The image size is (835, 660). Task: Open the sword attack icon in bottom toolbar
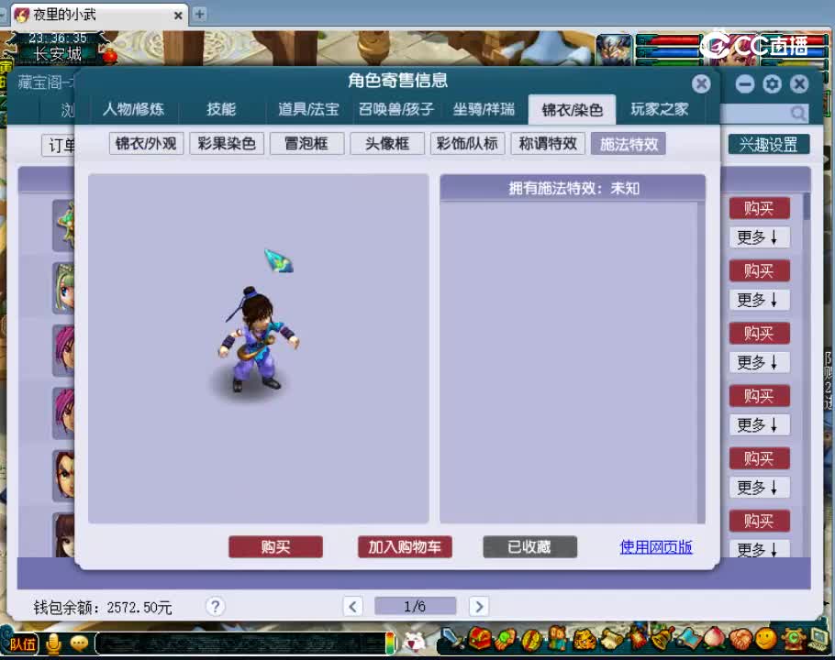click(453, 639)
